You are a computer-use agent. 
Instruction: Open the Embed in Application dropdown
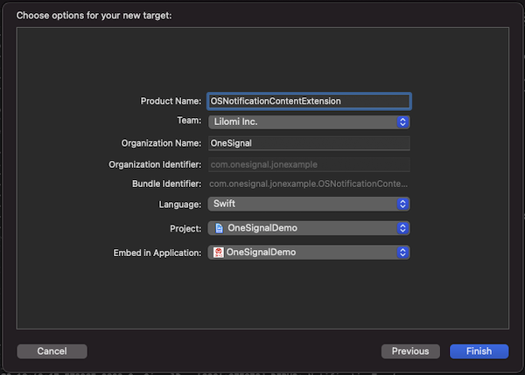pyautogui.click(x=309, y=253)
